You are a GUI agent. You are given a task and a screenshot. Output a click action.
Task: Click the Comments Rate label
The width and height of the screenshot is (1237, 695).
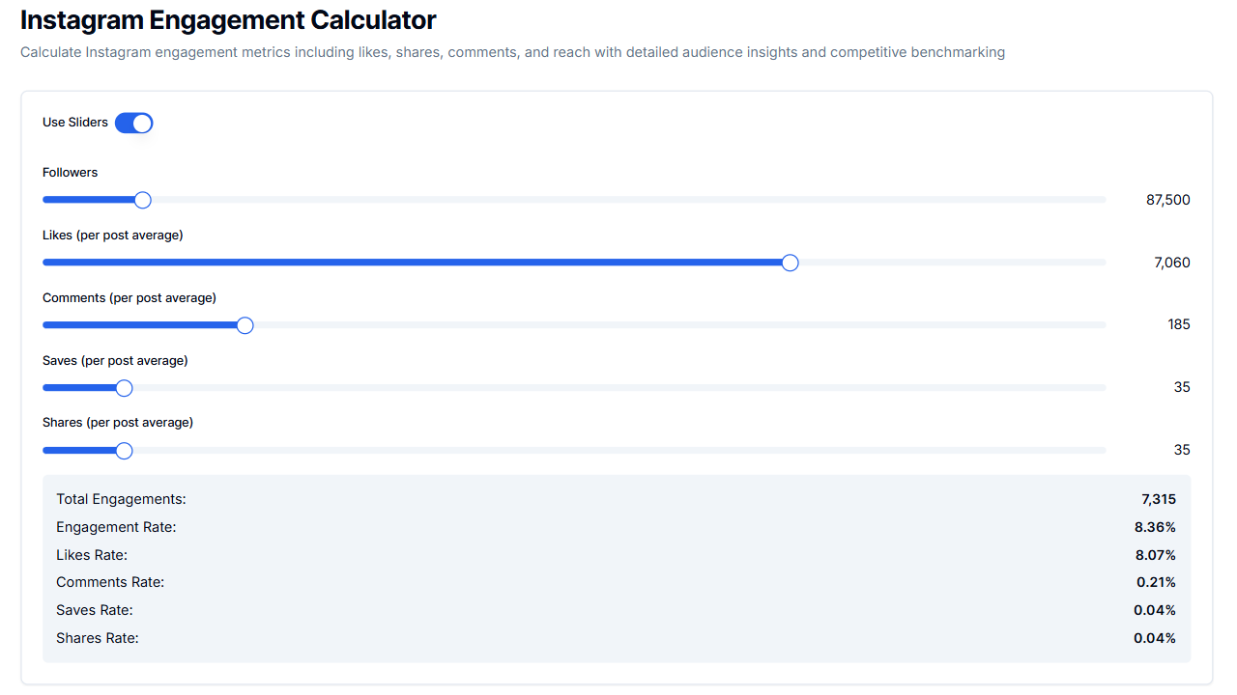click(x=109, y=582)
